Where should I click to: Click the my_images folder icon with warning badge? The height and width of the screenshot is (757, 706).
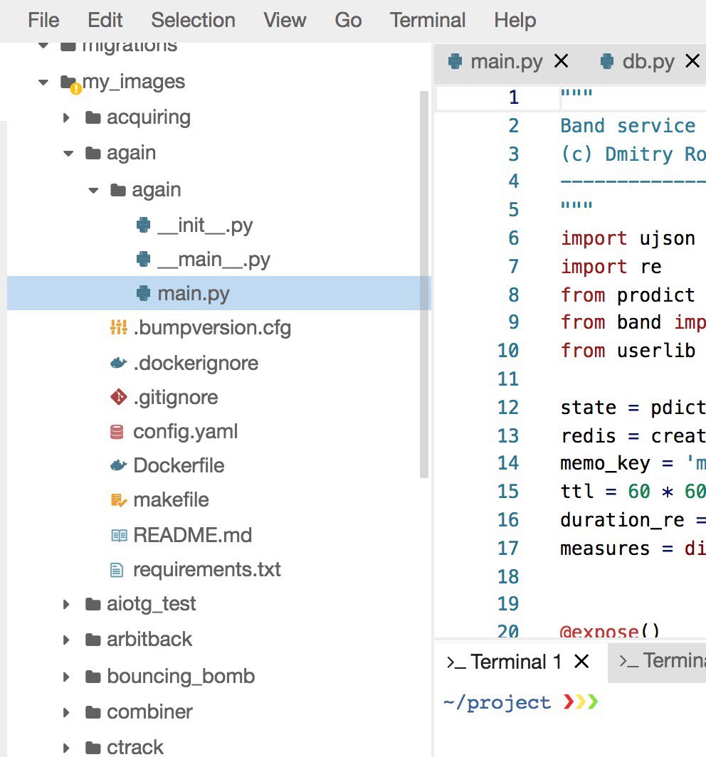[x=70, y=84]
